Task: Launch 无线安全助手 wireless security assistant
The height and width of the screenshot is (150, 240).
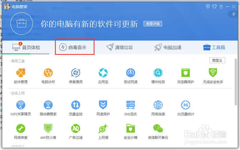Action: 213,76
